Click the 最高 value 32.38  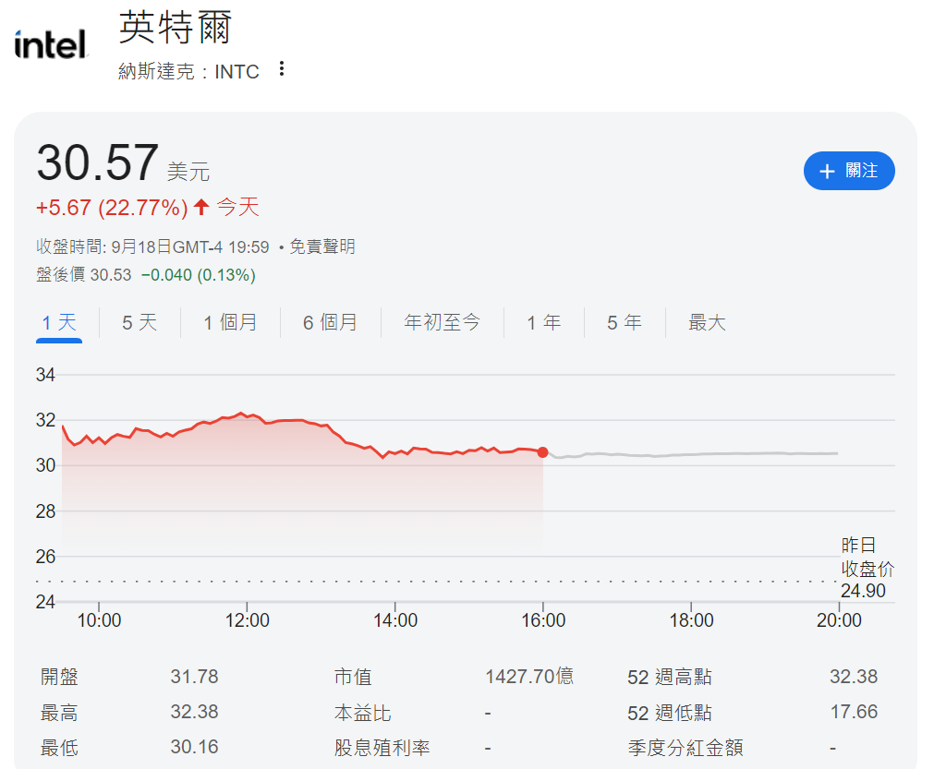click(194, 712)
